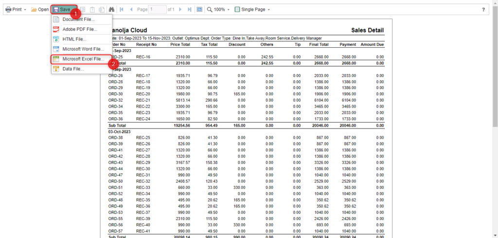Click the Adobe PDF file icon
Viewport: 498px width, 238px height.
[56, 29]
